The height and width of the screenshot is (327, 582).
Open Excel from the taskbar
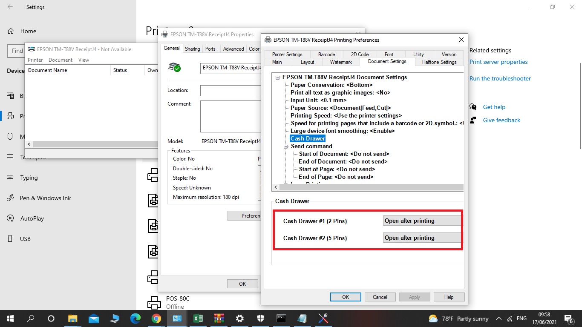(x=198, y=318)
